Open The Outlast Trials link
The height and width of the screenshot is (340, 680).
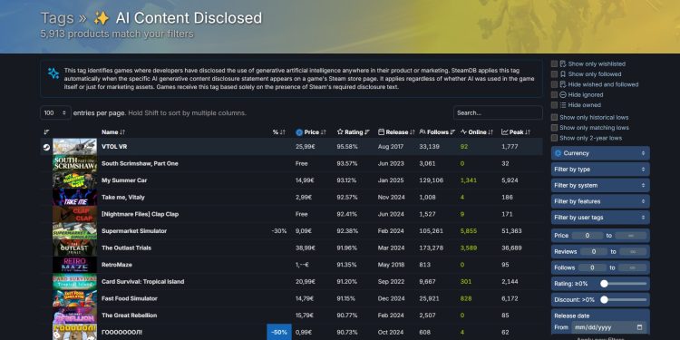[x=126, y=248]
